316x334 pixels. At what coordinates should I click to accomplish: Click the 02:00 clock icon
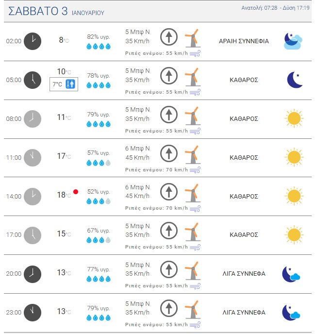pyautogui.click(x=33, y=41)
